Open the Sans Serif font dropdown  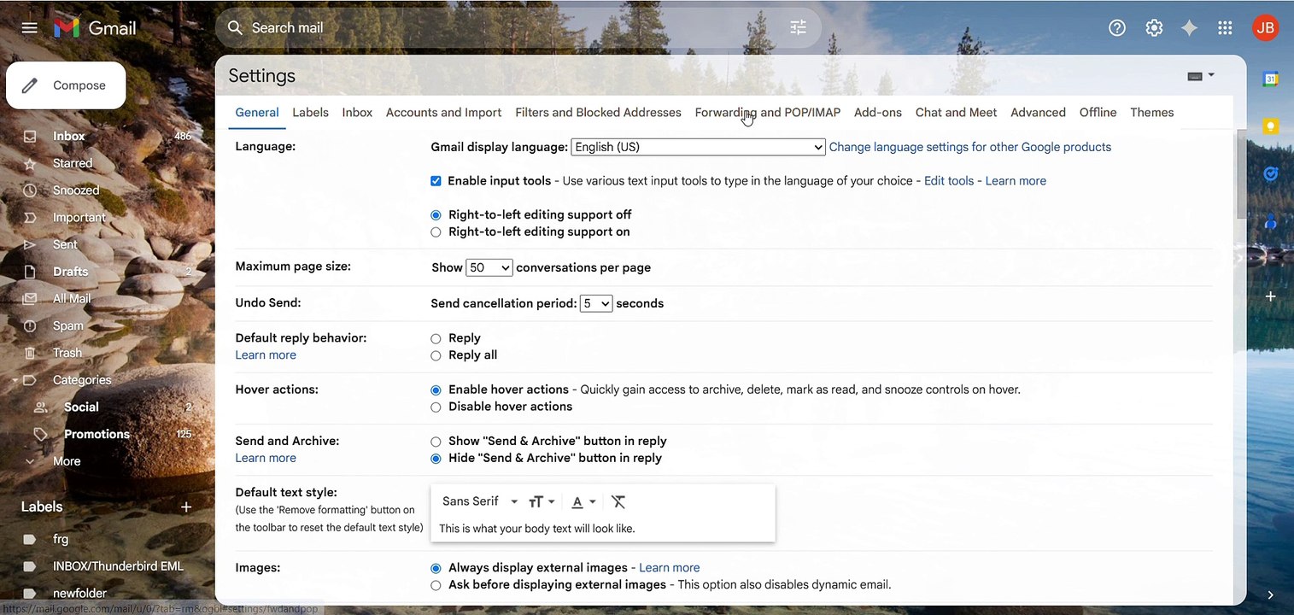(480, 501)
